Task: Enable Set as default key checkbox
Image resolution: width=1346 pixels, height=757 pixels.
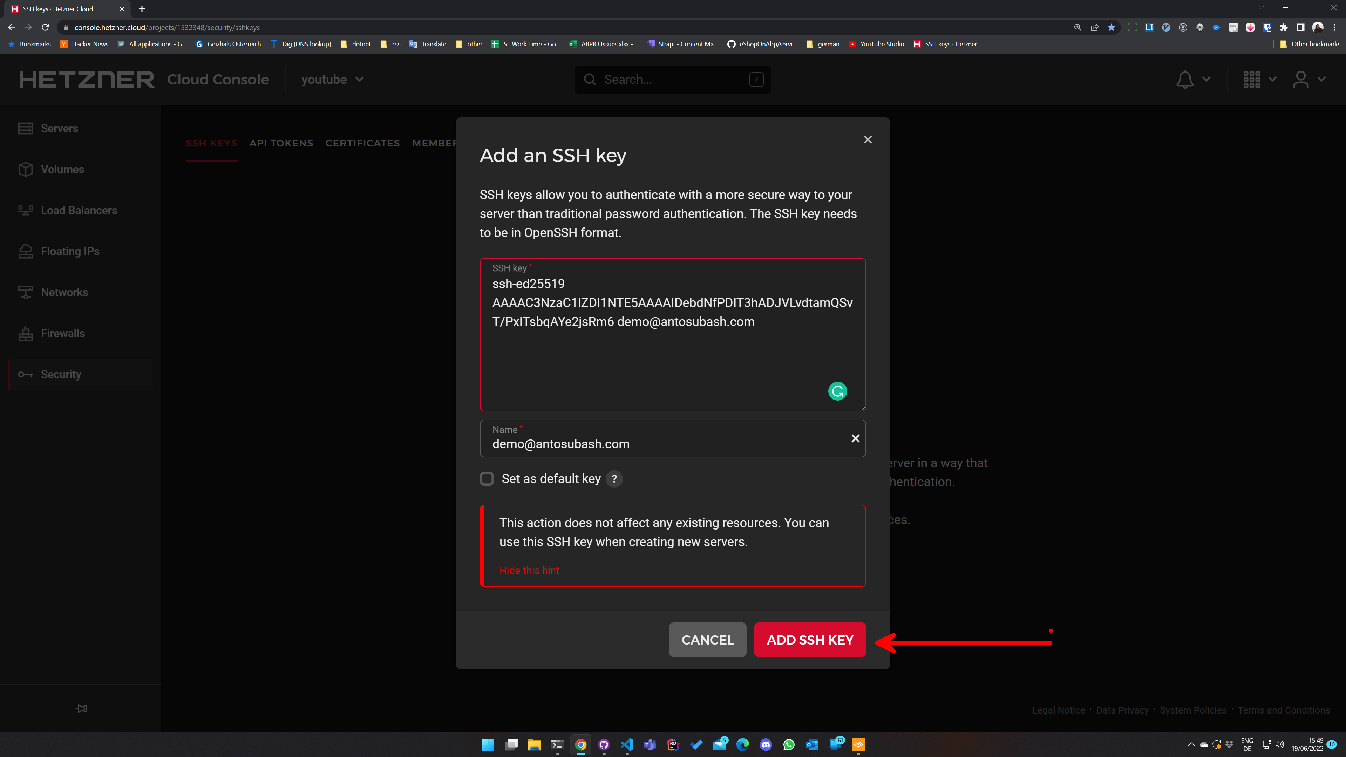Action: pyautogui.click(x=487, y=478)
